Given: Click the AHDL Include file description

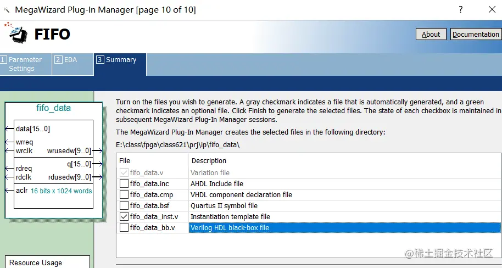Looking at the screenshot, I should tap(217, 184).
